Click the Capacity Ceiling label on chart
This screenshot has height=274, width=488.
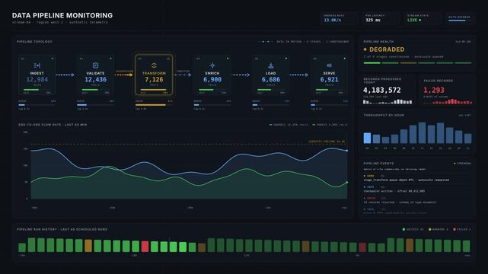click(x=327, y=142)
